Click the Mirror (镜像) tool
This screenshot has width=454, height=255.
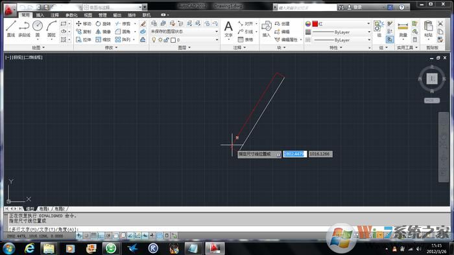point(103,32)
